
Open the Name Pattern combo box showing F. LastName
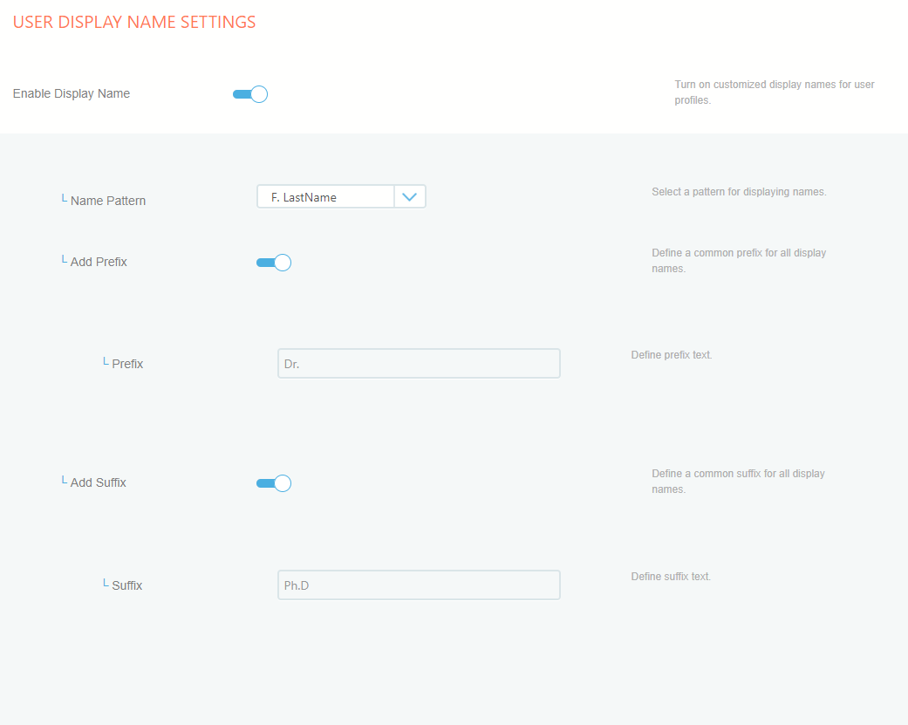point(325,197)
